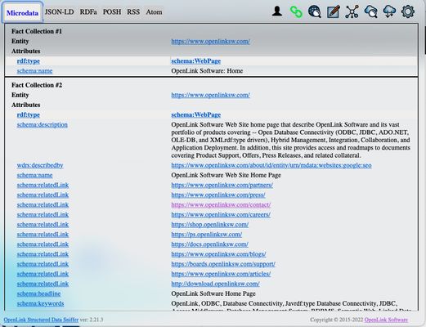The width and height of the screenshot is (426, 327).
Task: Click schema:relatedLink beside the blogs URL
Action: [x=43, y=254]
